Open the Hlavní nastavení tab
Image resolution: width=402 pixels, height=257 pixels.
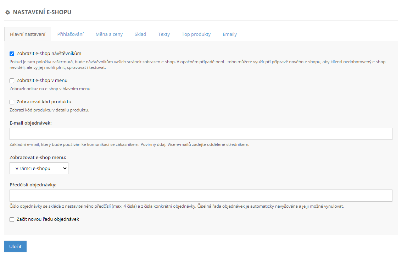28,34
